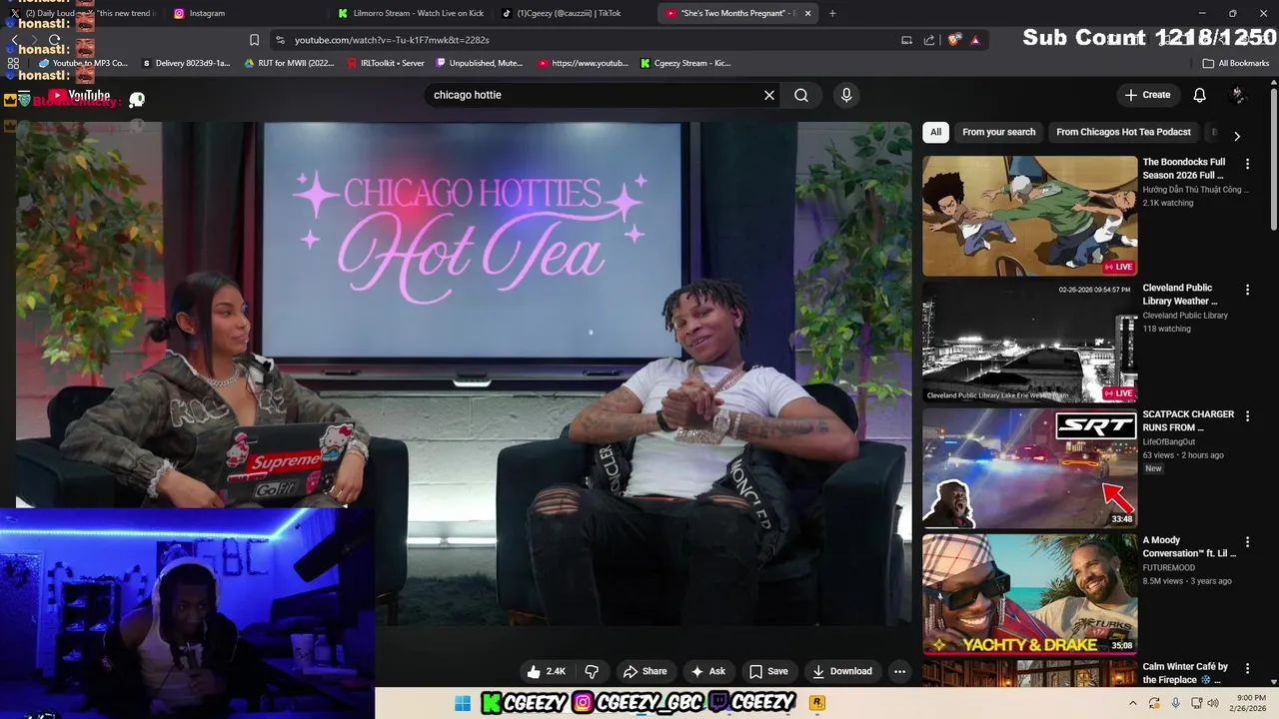Open a new browser tab
The height and width of the screenshot is (719, 1279).
pos(832,13)
